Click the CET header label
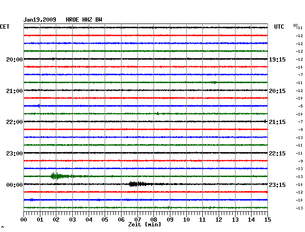This screenshot has width=305, height=232. (x=5, y=27)
